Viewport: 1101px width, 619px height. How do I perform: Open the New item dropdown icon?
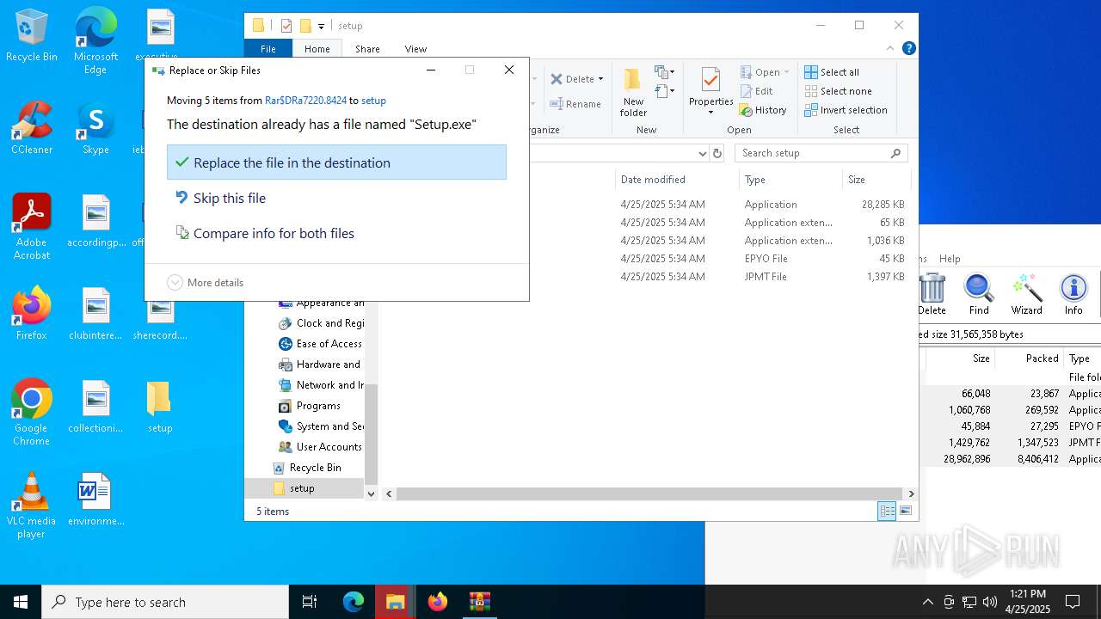665,72
